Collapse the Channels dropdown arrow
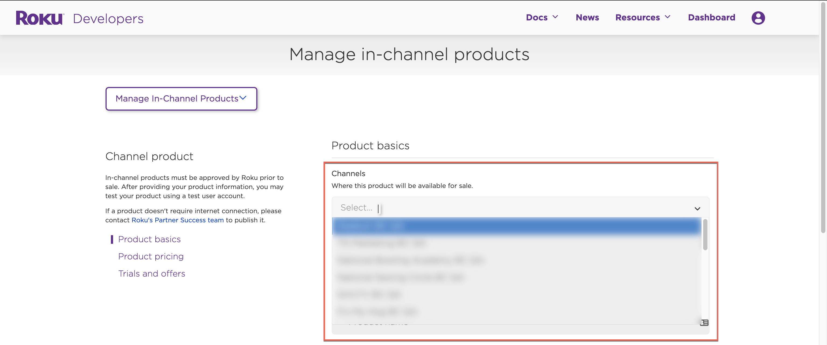 tap(697, 209)
